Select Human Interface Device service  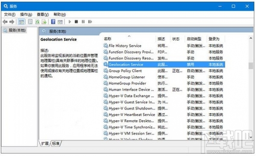(131, 89)
